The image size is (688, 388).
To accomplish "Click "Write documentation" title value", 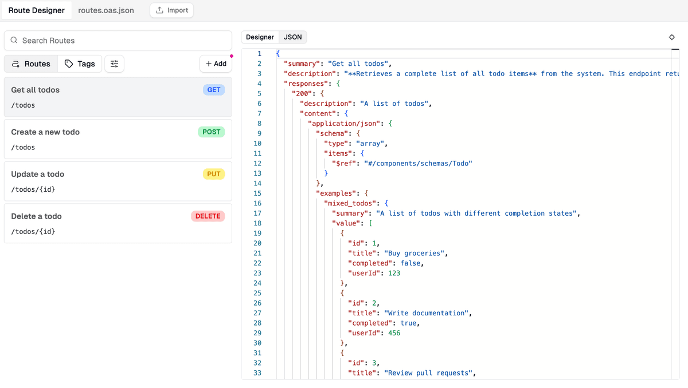I will (x=427, y=313).
